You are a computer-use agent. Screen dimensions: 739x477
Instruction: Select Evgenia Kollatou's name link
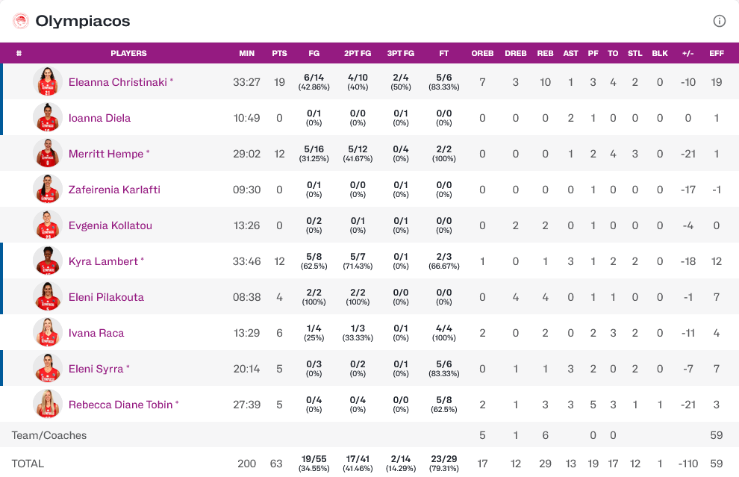coord(110,225)
